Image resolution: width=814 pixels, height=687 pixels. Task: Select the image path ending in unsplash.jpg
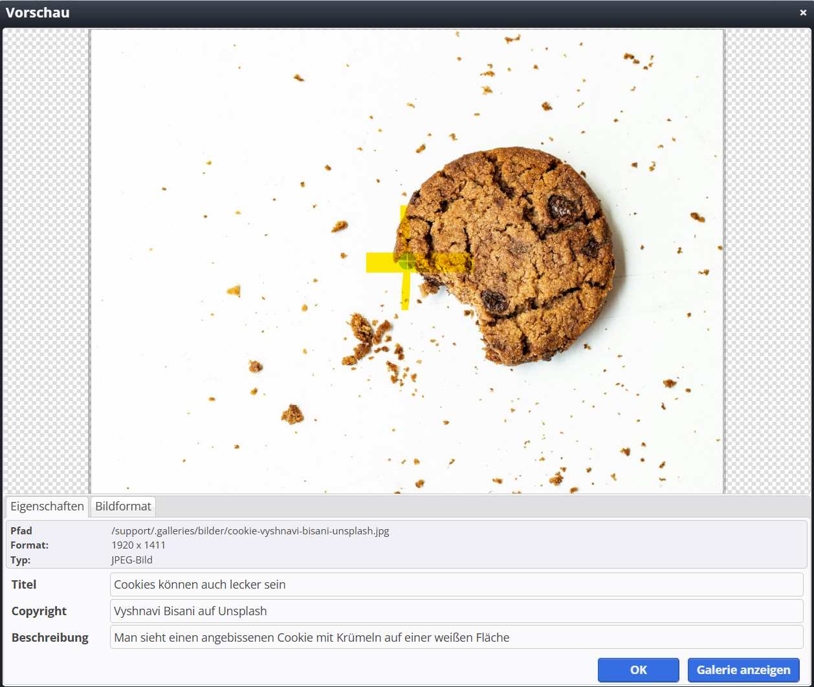click(x=250, y=531)
